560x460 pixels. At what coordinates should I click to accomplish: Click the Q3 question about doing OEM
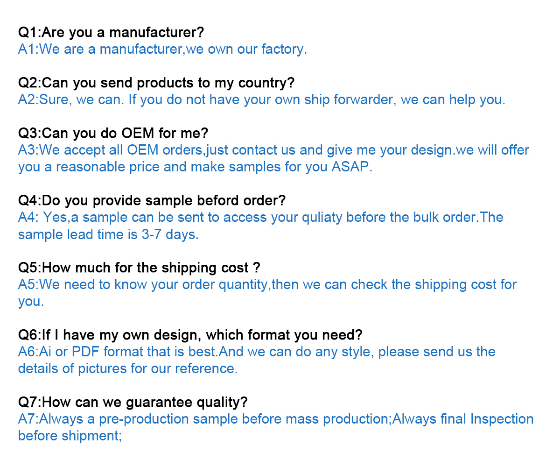[x=113, y=134]
